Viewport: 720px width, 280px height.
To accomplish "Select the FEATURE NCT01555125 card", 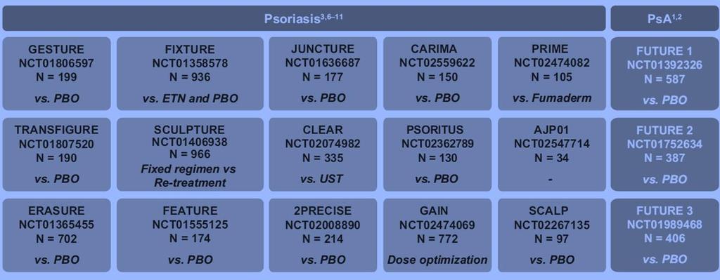I will point(190,235).
